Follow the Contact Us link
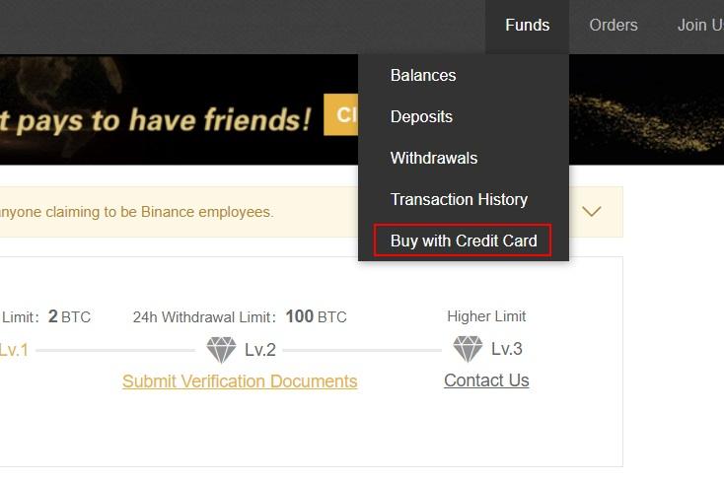The width and height of the screenshot is (724, 483). pos(486,380)
